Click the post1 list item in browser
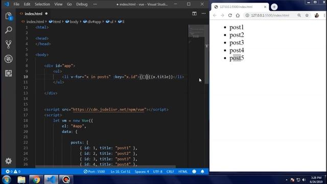Image resolution: width=327 pixels, height=184 pixels. [x=237, y=27]
